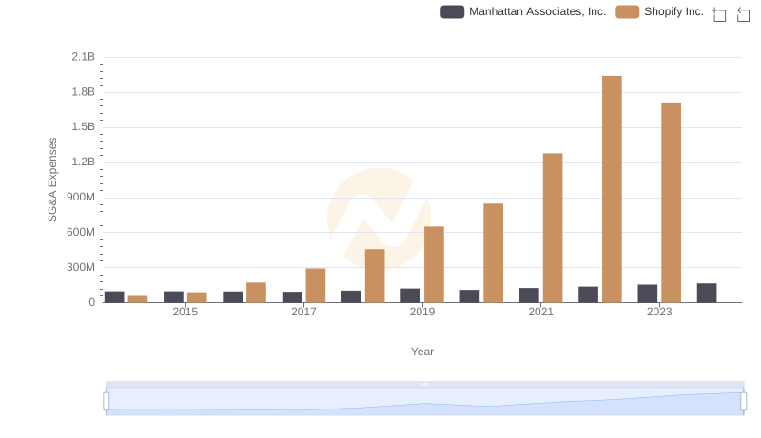Toggle Manhattan Associates, Inc. legend series
This screenshot has height=438, width=761.
[523, 11]
